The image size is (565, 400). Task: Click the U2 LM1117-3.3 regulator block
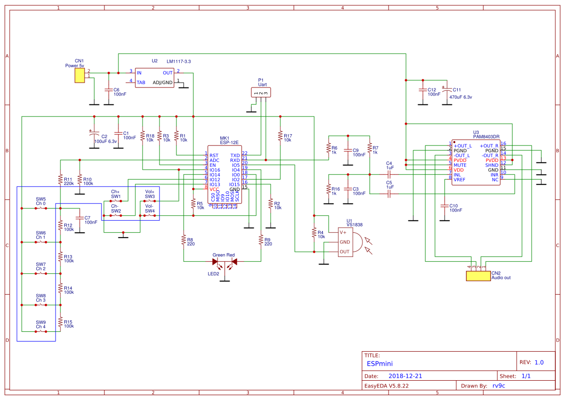[155, 77]
